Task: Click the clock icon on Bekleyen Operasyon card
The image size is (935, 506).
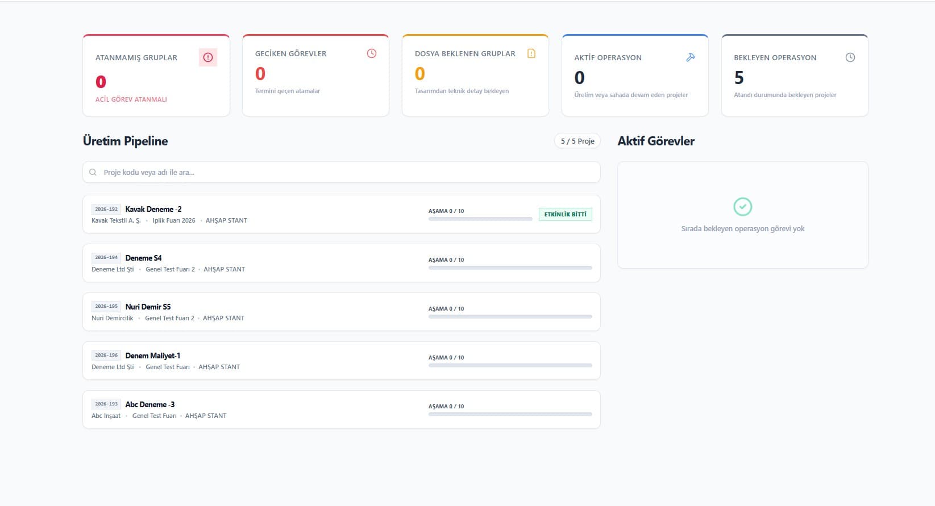Action: point(850,57)
